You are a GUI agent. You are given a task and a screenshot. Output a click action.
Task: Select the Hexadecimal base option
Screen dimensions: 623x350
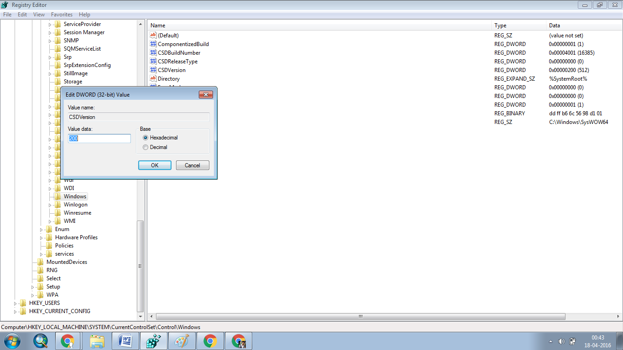(145, 138)
